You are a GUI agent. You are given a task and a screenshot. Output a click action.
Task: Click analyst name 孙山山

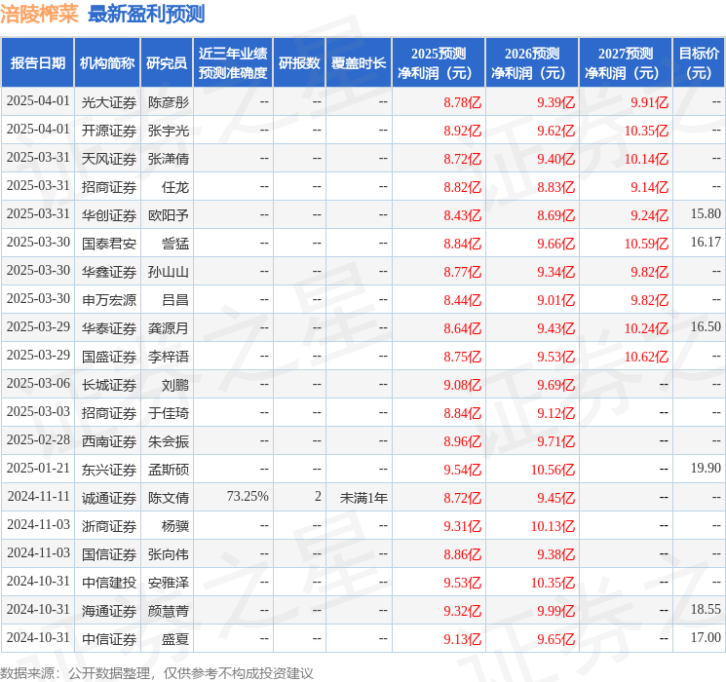(168, 272)
